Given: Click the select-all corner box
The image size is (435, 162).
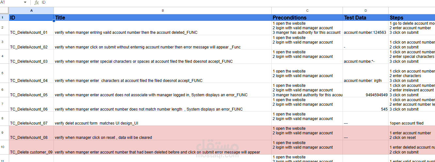Looking at the screenshot, I should [4, 11].
